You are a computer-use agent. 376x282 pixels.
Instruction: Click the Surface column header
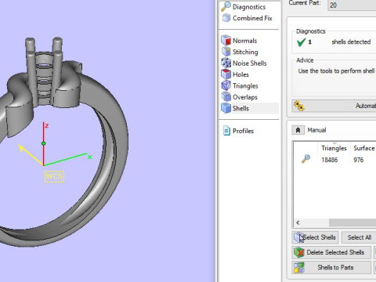click(363, 148)
